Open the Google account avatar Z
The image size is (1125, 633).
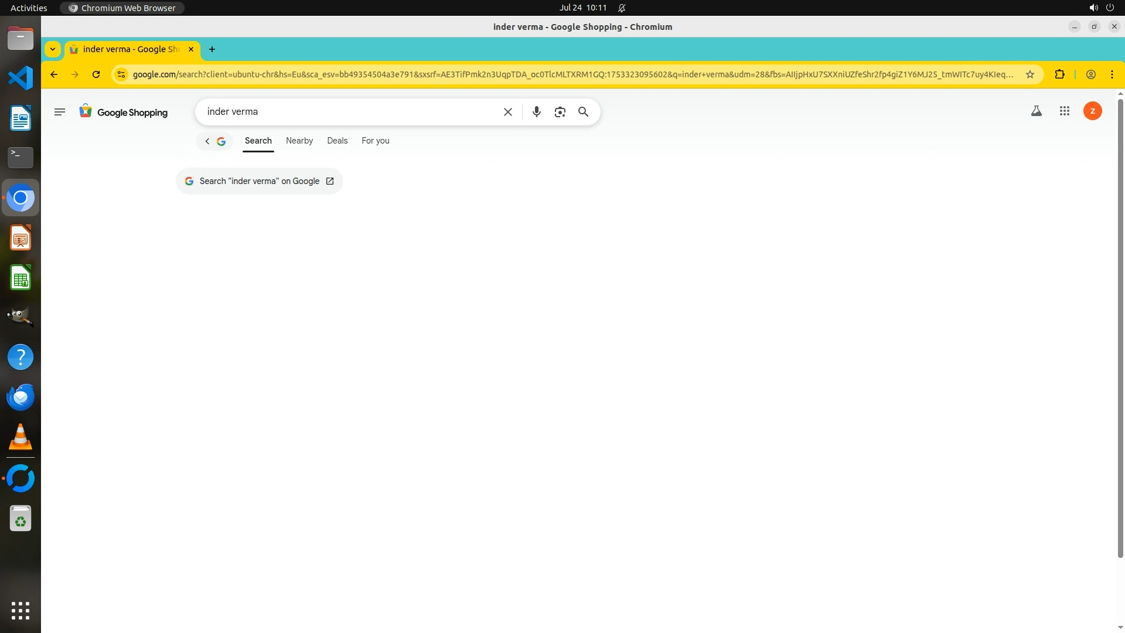tap(1092, 111)
